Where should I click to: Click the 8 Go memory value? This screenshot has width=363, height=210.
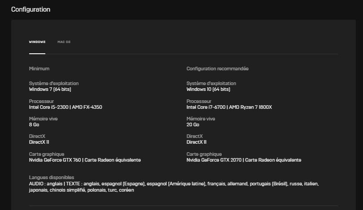pyautogui.click(x=34, y=124)
